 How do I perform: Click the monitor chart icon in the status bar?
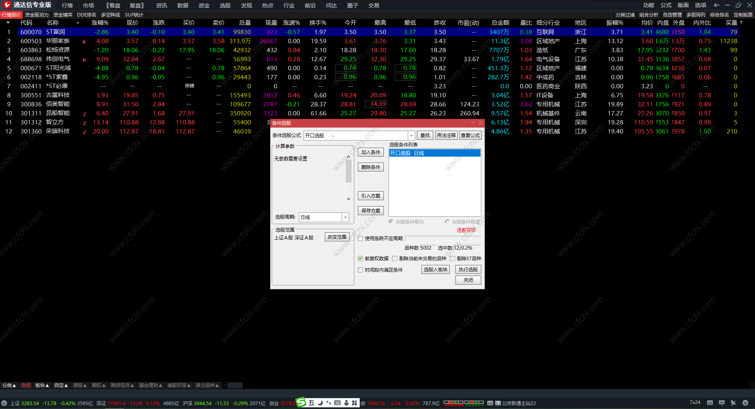722,403
